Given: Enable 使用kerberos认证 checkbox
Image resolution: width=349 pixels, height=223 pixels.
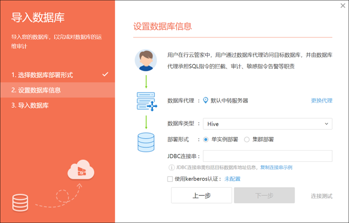Looking at the screenshot, I should click(171, 179).
